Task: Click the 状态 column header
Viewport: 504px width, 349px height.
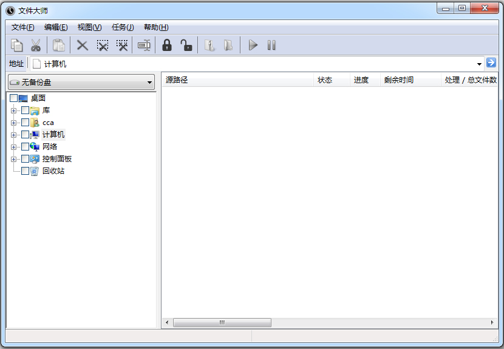Action: tap(332, 80)
